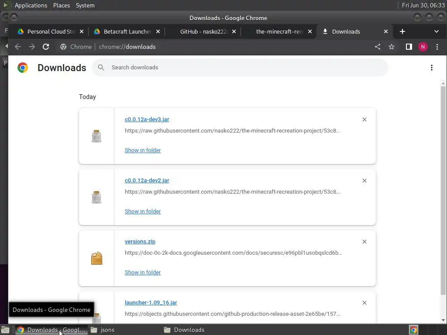This screenshot has height=335, width=447.
Task: Open the System menu
Action: click(x=85, y=5)
